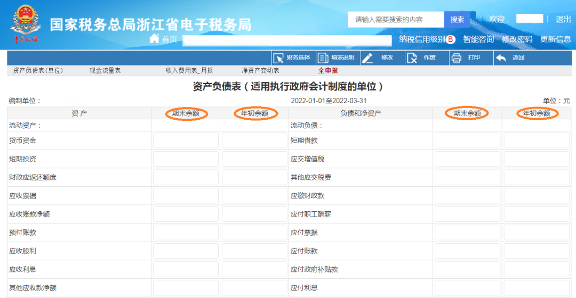Click 应付票据 期末余额 input field
Image resolution: width=576 pixels, height=298 pixels.
[468, 233]
